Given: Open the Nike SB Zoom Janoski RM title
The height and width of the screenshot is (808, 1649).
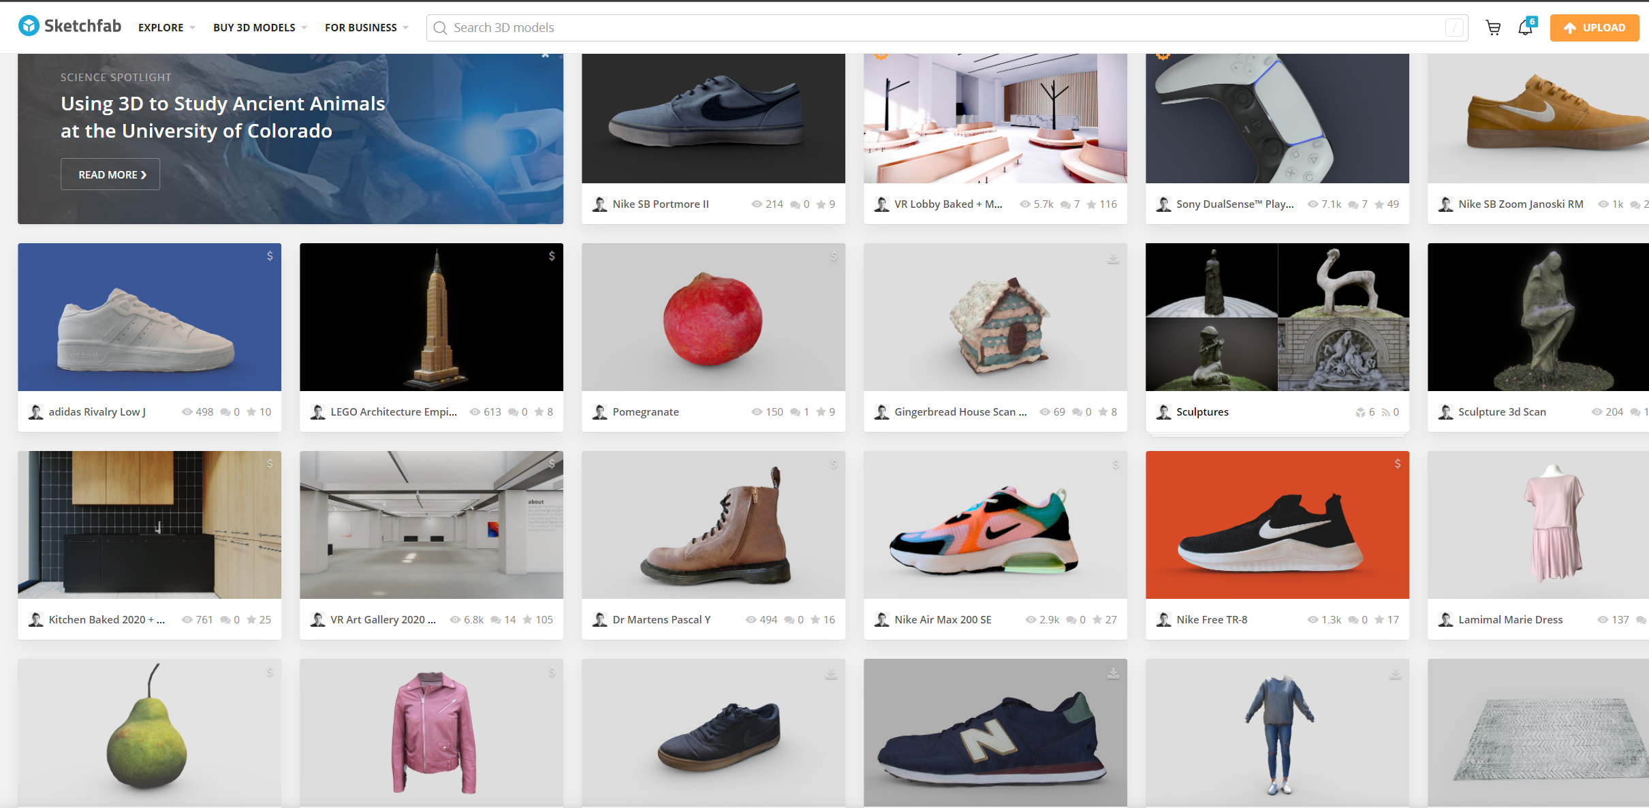Looking at the screenshot, I should [1520, 204].
